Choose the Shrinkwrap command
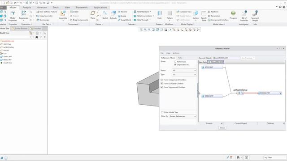Viewport: 287px width, 161px height. tap(43, 20)
